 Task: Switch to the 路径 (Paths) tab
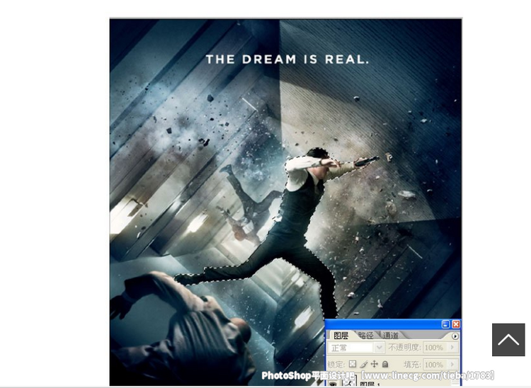pyautogui.click(x=366, y=336)
